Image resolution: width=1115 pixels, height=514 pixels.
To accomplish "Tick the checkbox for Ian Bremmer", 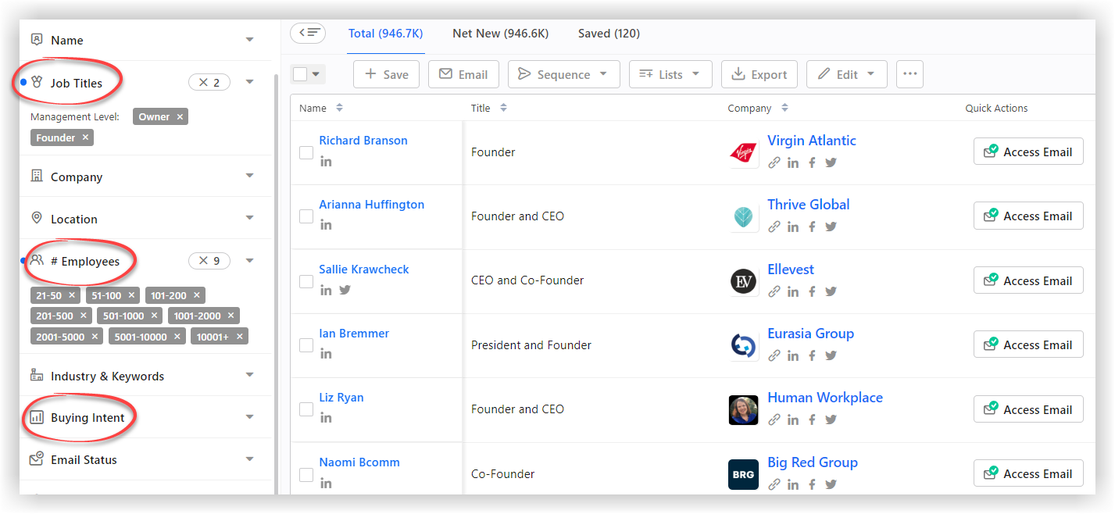I will 306,345.
